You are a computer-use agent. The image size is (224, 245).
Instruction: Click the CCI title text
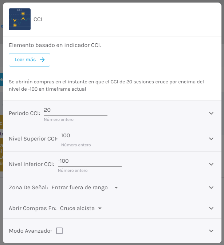(x=38, y=19)
